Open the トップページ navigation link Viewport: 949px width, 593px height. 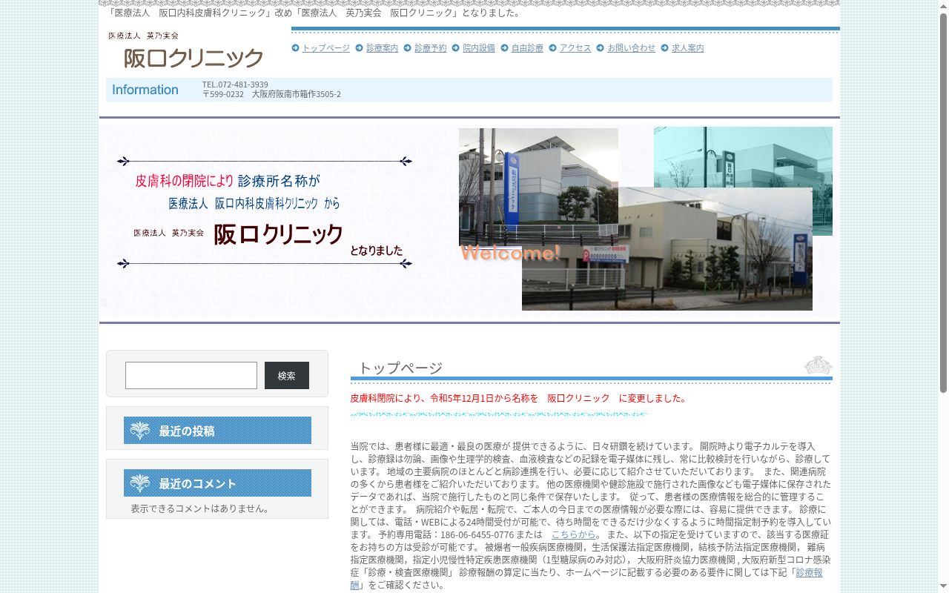pyautogui.click(x=325, y=48)
